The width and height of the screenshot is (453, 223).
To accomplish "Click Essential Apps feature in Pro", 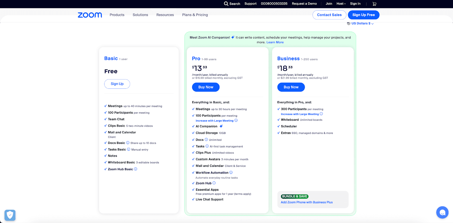I will pos(207,190).
